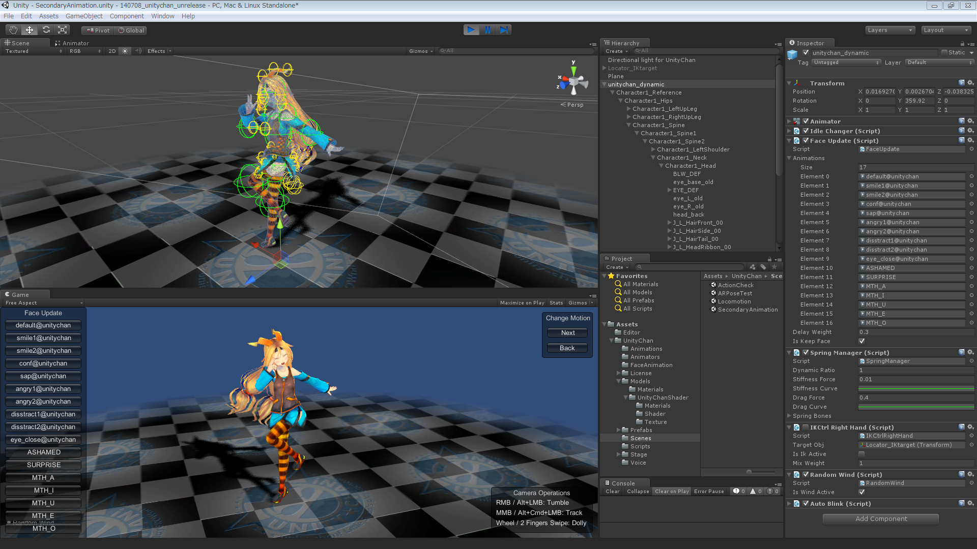This screenshot has height=549, width=977.
Task: Select the Hand tool in toolbar
Action: pyautogui.click(x=13, y=30)
